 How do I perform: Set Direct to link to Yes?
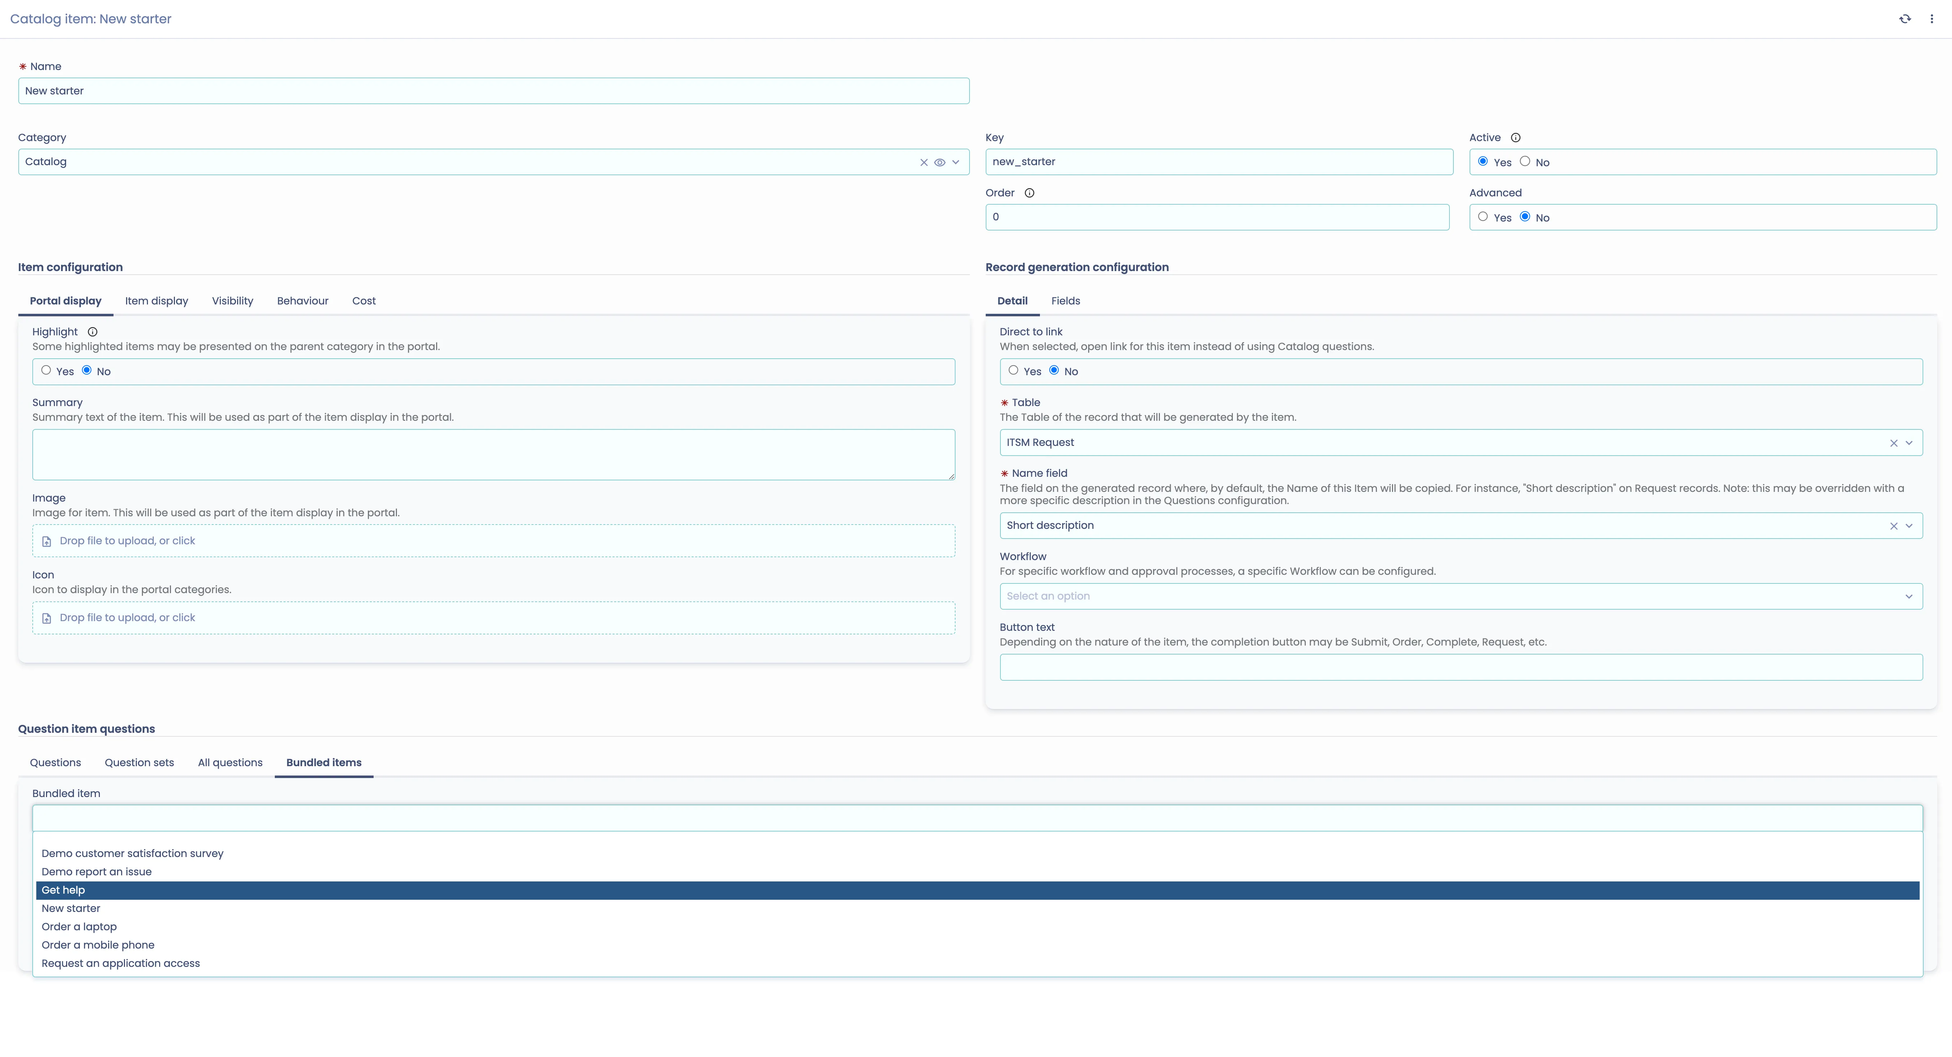[1013, 370]
